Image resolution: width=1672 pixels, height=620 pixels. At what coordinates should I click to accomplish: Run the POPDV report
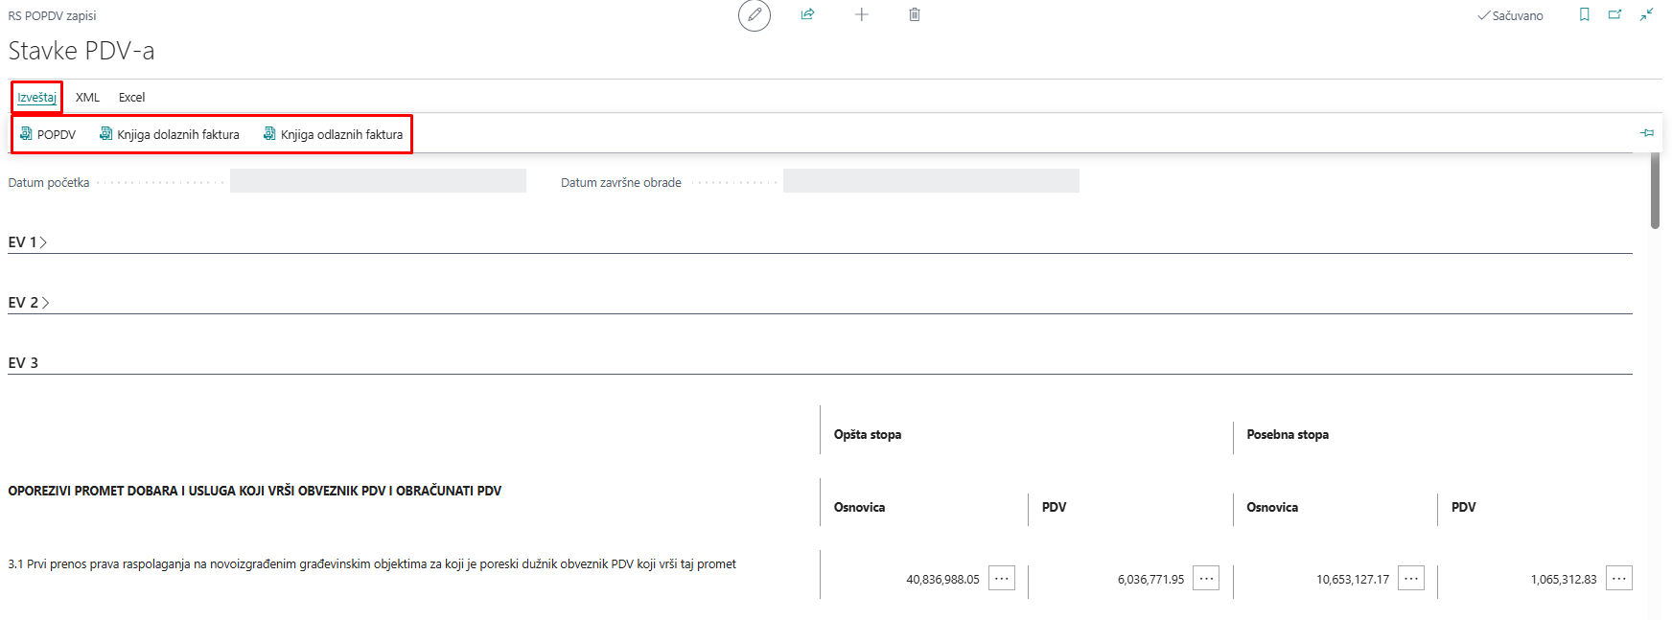click(48, 134)
